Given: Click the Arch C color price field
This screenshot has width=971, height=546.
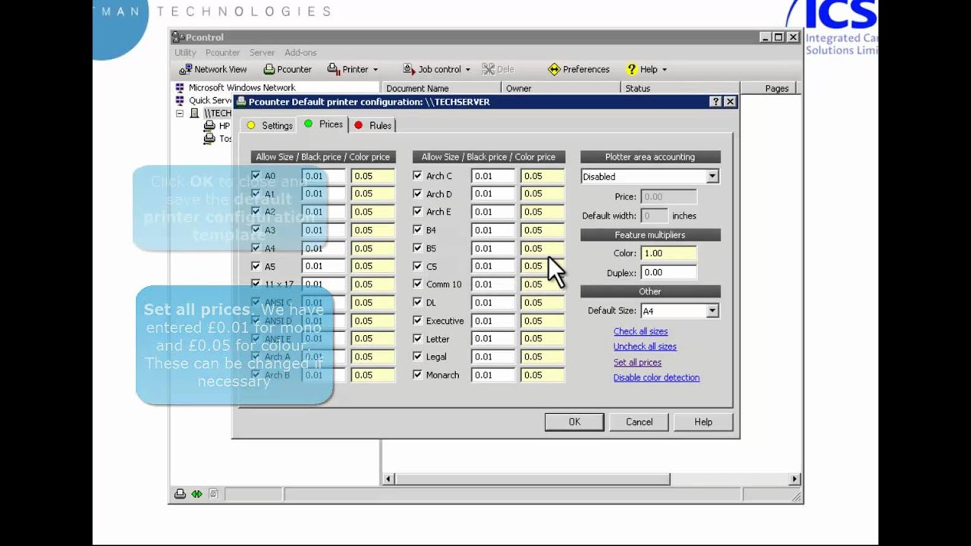Looking at the screenshot, I should [542, 176].
